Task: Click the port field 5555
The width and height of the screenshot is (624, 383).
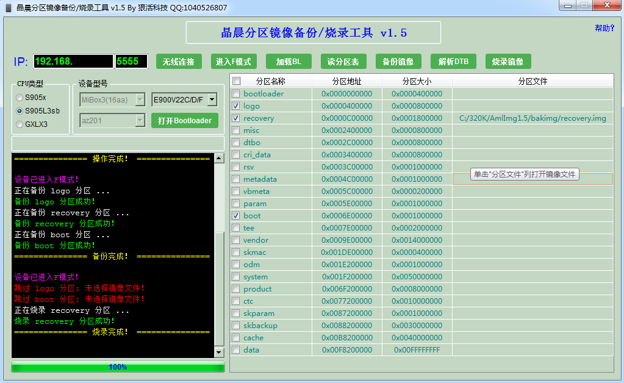Action: point(131,61)
